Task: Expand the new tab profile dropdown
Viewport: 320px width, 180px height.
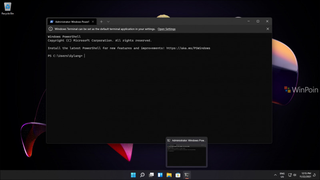Action: tap(108, 22)
